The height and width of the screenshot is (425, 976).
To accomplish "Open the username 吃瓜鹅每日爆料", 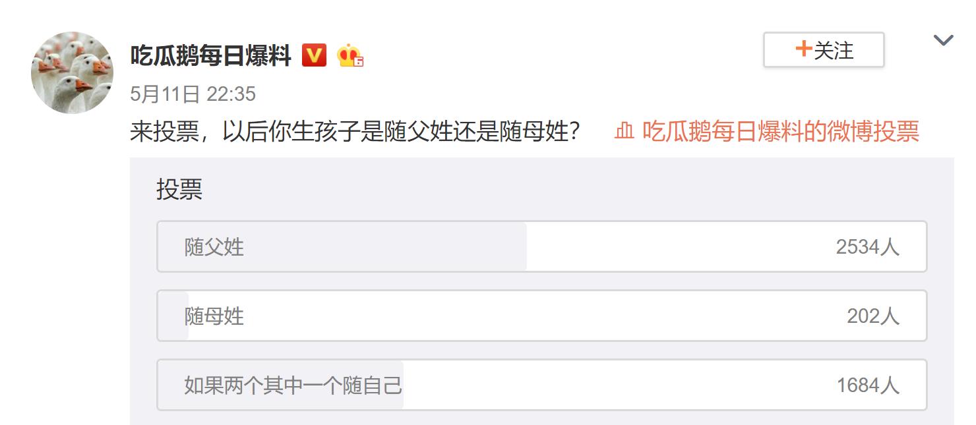I will coord(210,56).
